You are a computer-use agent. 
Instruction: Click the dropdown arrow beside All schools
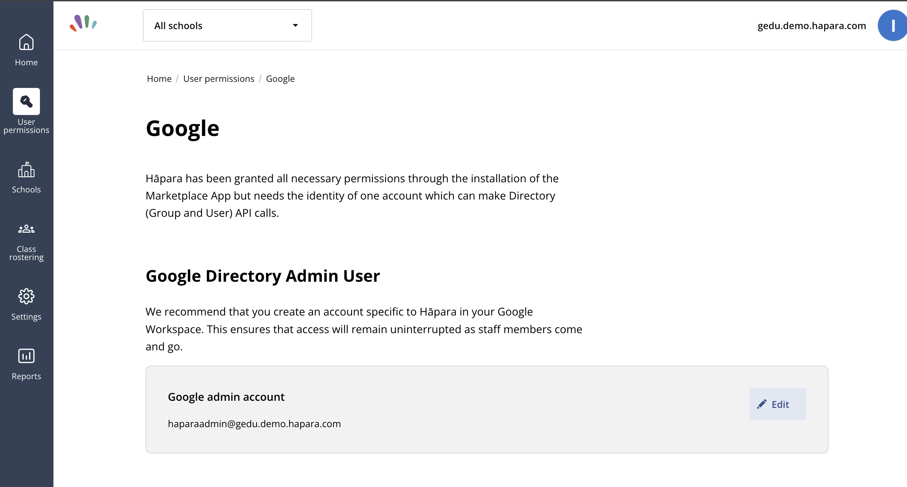[x=295, y=25]
